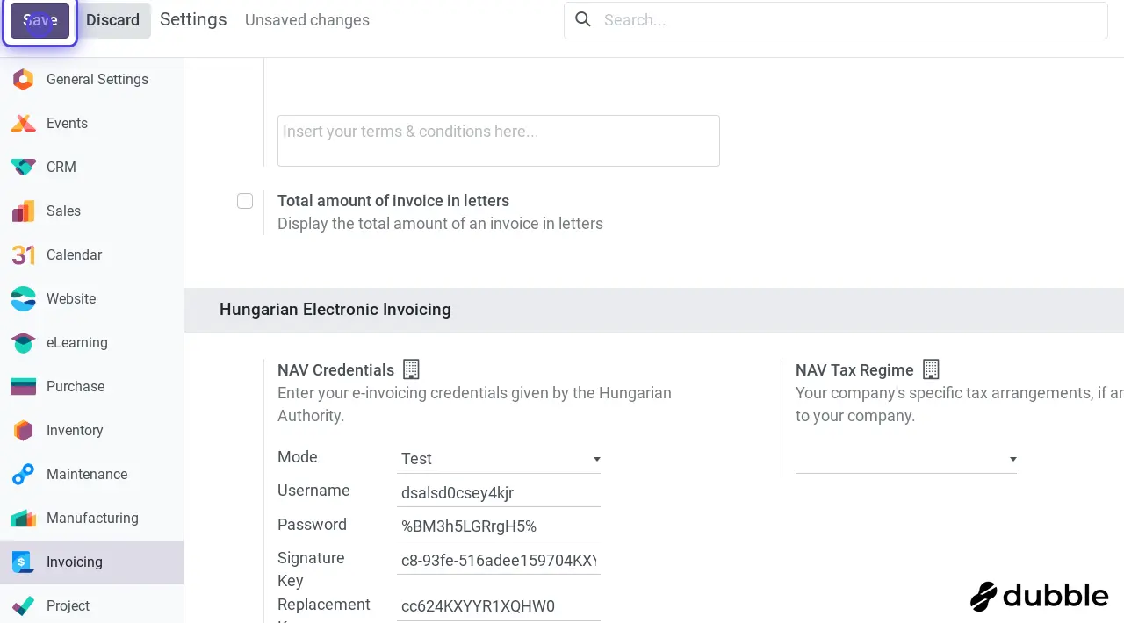Switch to the Website settings tab
The image size is (1124, 623).
pyautogui.click(x=71, y=299)
